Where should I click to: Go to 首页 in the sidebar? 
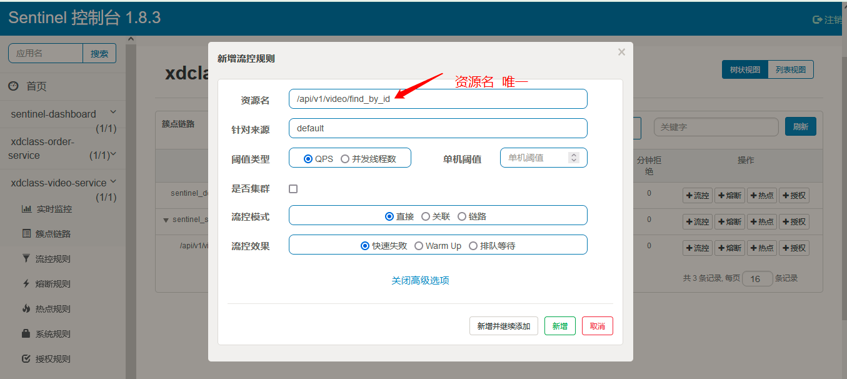[x=36, y=86]
